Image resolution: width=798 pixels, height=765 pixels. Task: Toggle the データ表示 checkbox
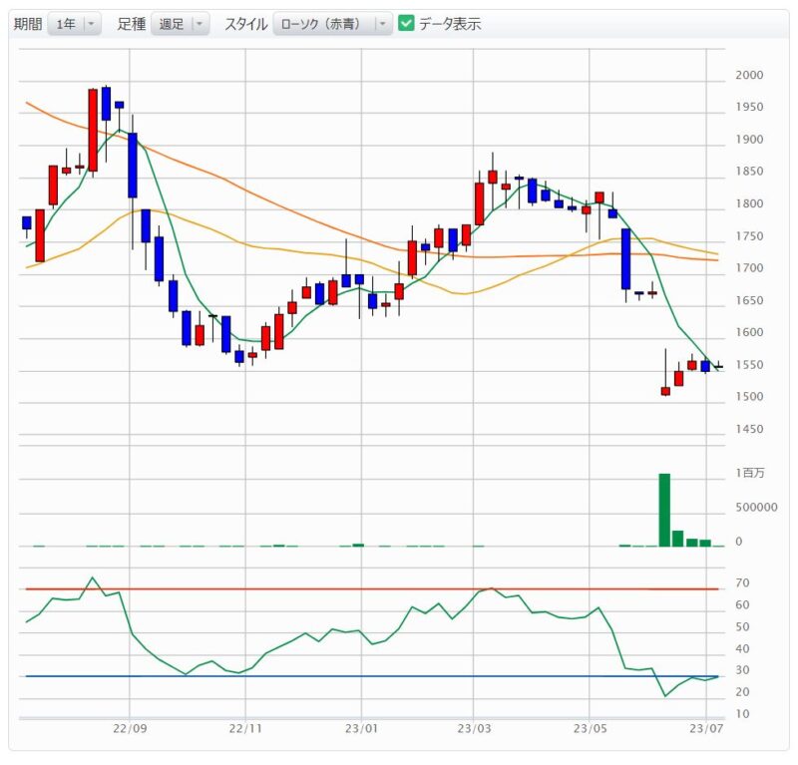coord(406,23)
